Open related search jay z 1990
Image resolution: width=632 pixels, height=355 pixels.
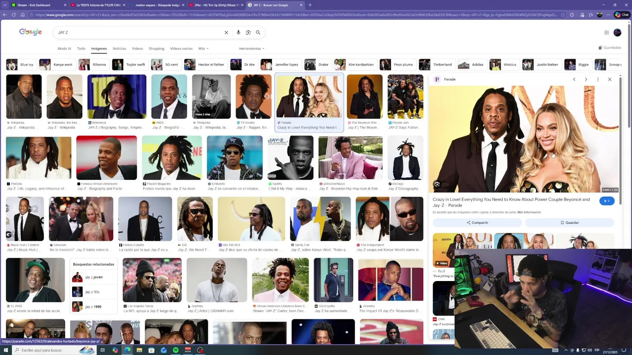pos(94,307)
